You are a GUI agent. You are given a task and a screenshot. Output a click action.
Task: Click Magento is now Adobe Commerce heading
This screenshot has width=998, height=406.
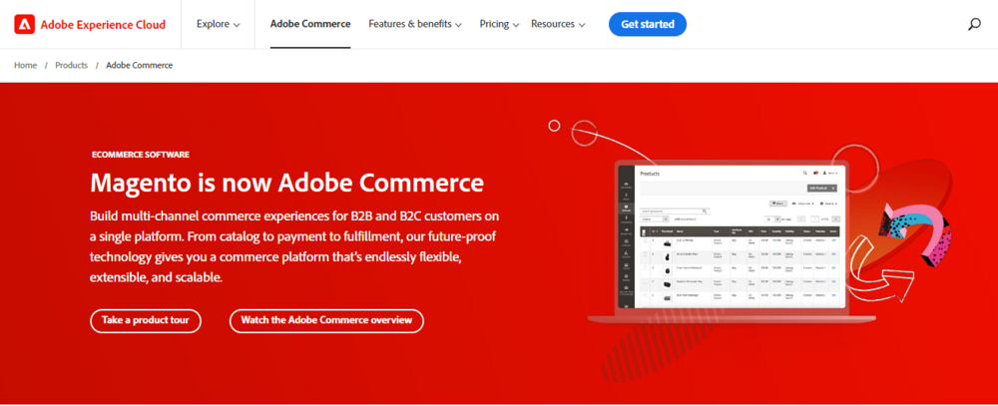287,182
